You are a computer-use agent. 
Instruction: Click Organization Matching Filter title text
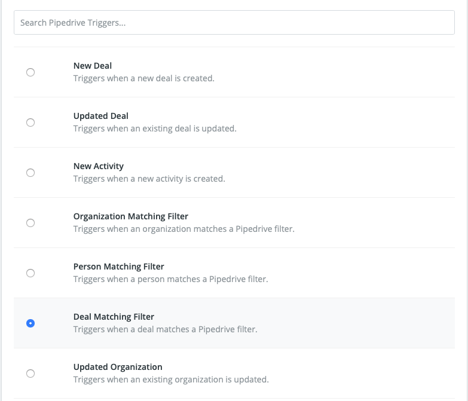click(130, 216)
